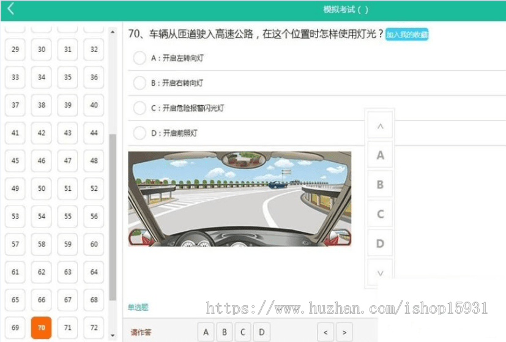This screenshot has width=506, height=342.
Task: Jump to question 40
Action: click(94, 105)
